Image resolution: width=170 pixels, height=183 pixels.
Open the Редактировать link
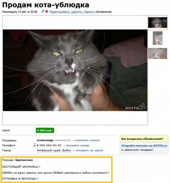(60, 12)
